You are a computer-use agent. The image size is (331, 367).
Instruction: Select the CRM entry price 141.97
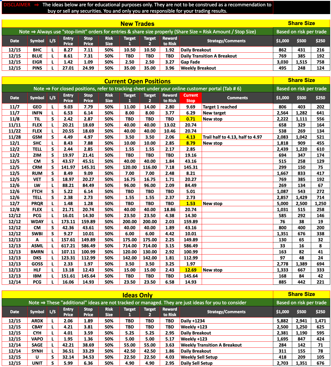coord(68,167)
